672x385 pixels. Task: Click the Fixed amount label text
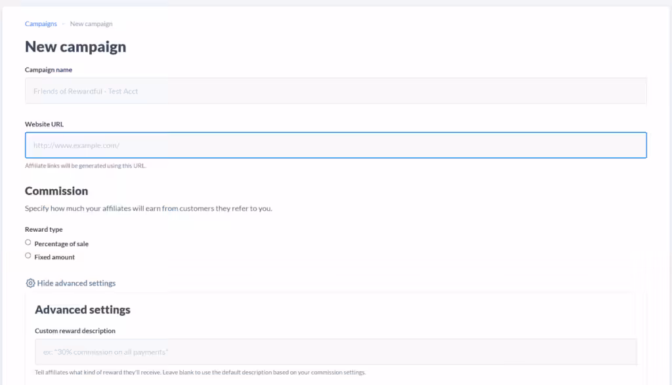54,257
